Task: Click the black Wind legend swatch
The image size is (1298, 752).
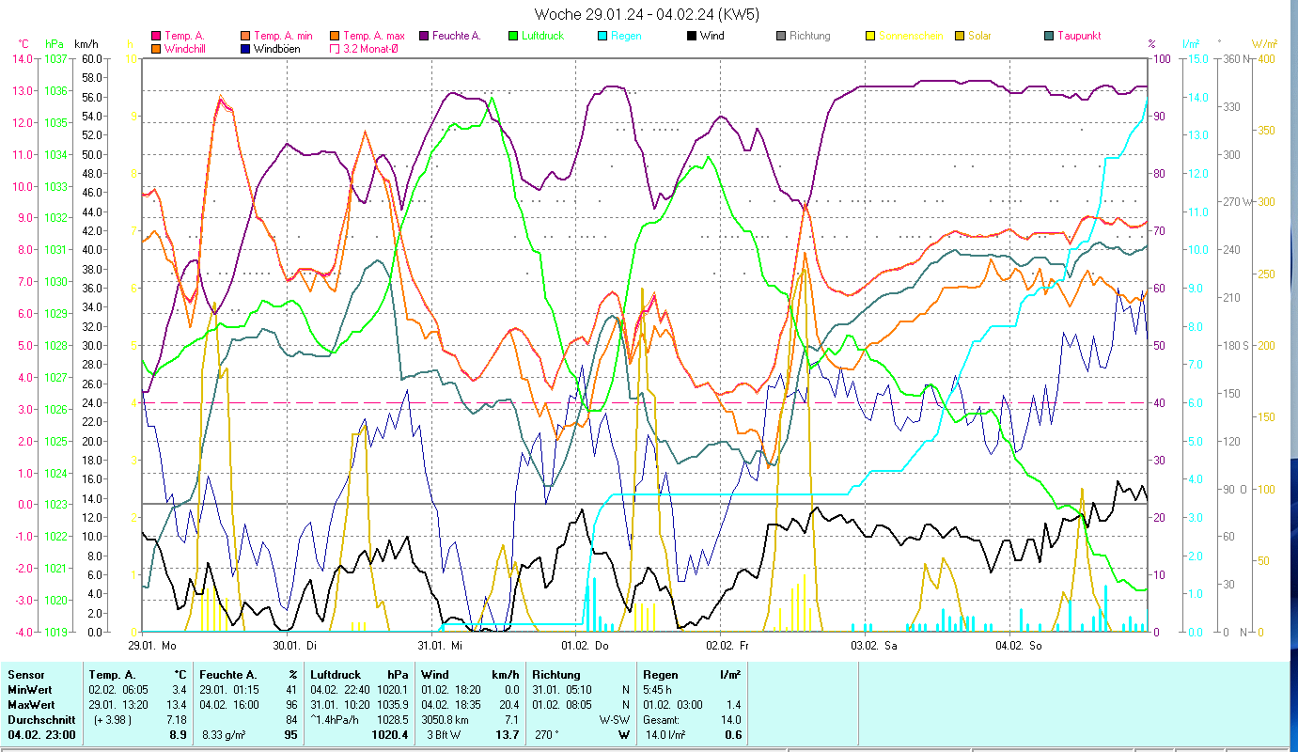Action: 692,36
